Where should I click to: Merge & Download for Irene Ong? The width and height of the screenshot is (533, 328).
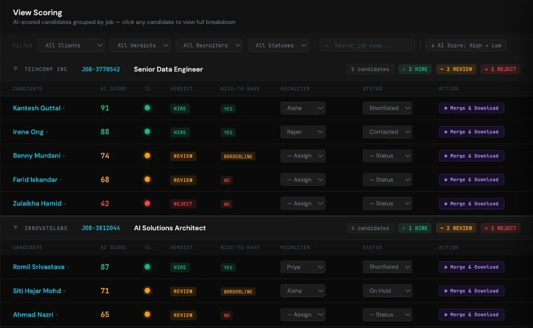[x=471, y=132]
